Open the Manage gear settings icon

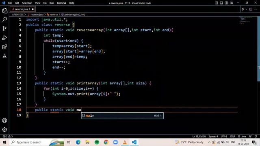pyautogui.click(x=4, y=129)
